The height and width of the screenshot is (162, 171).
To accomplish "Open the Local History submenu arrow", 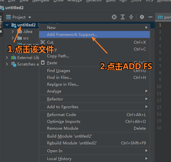I will (x=147, y=158).
